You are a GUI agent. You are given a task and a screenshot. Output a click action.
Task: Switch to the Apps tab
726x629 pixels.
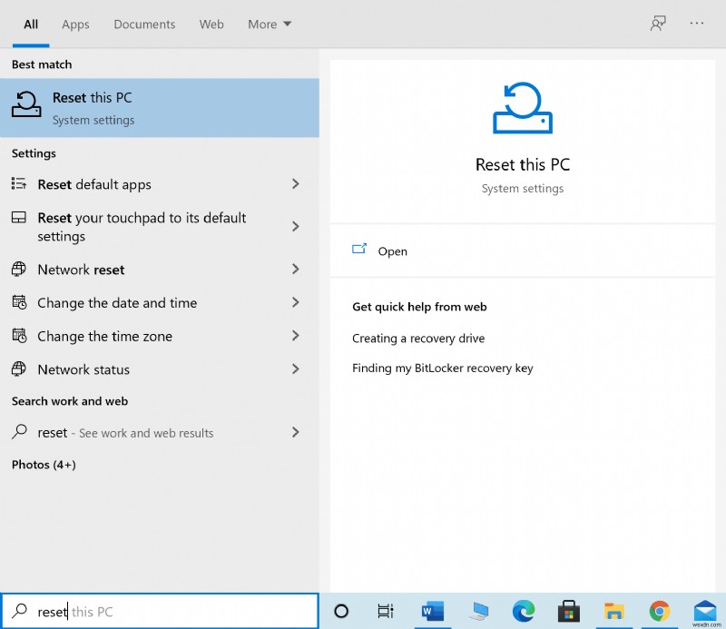[75, 25]
